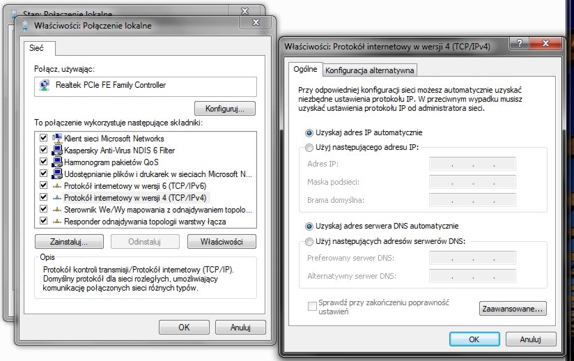This screenshot has width=574, height=361.
Task: Choose Użyj następujących adresów serwerów DNS
Action: tap(309, 242)
